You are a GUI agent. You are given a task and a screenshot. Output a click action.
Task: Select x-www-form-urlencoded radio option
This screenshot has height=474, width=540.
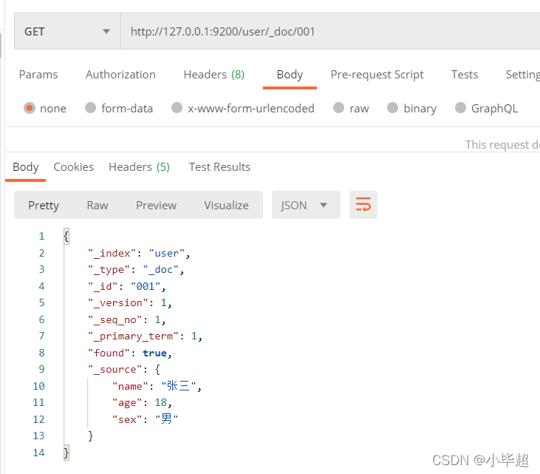click(177, 108)
